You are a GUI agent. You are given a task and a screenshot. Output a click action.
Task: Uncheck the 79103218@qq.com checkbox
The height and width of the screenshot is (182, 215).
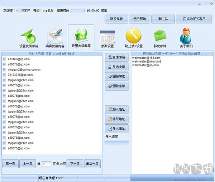point(4,75)
